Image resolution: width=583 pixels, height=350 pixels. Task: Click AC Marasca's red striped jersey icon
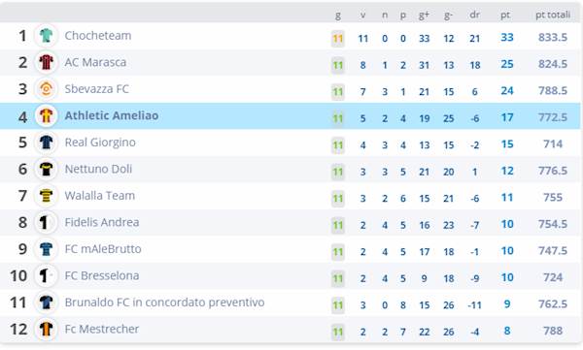pos(46,62)
